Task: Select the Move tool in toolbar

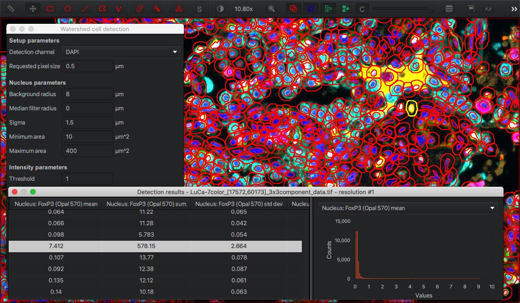Action: (x=32, y=9)
